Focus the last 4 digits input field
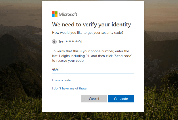This screenshot has width=178, height=120. tap(93, 70)
